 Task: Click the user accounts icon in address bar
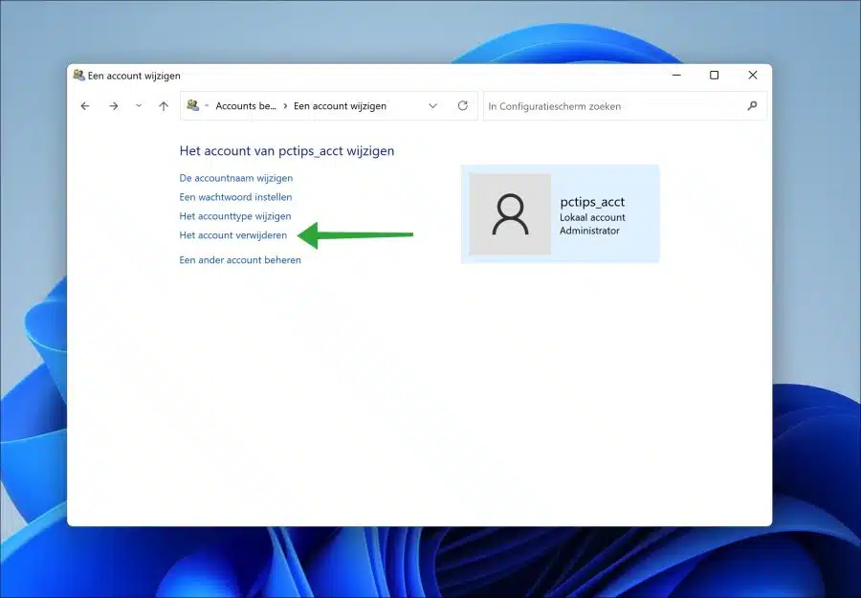[x=192, y=105]
